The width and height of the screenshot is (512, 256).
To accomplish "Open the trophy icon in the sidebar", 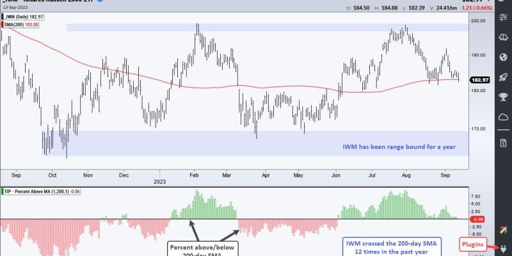I will click(x=503, y=97).
